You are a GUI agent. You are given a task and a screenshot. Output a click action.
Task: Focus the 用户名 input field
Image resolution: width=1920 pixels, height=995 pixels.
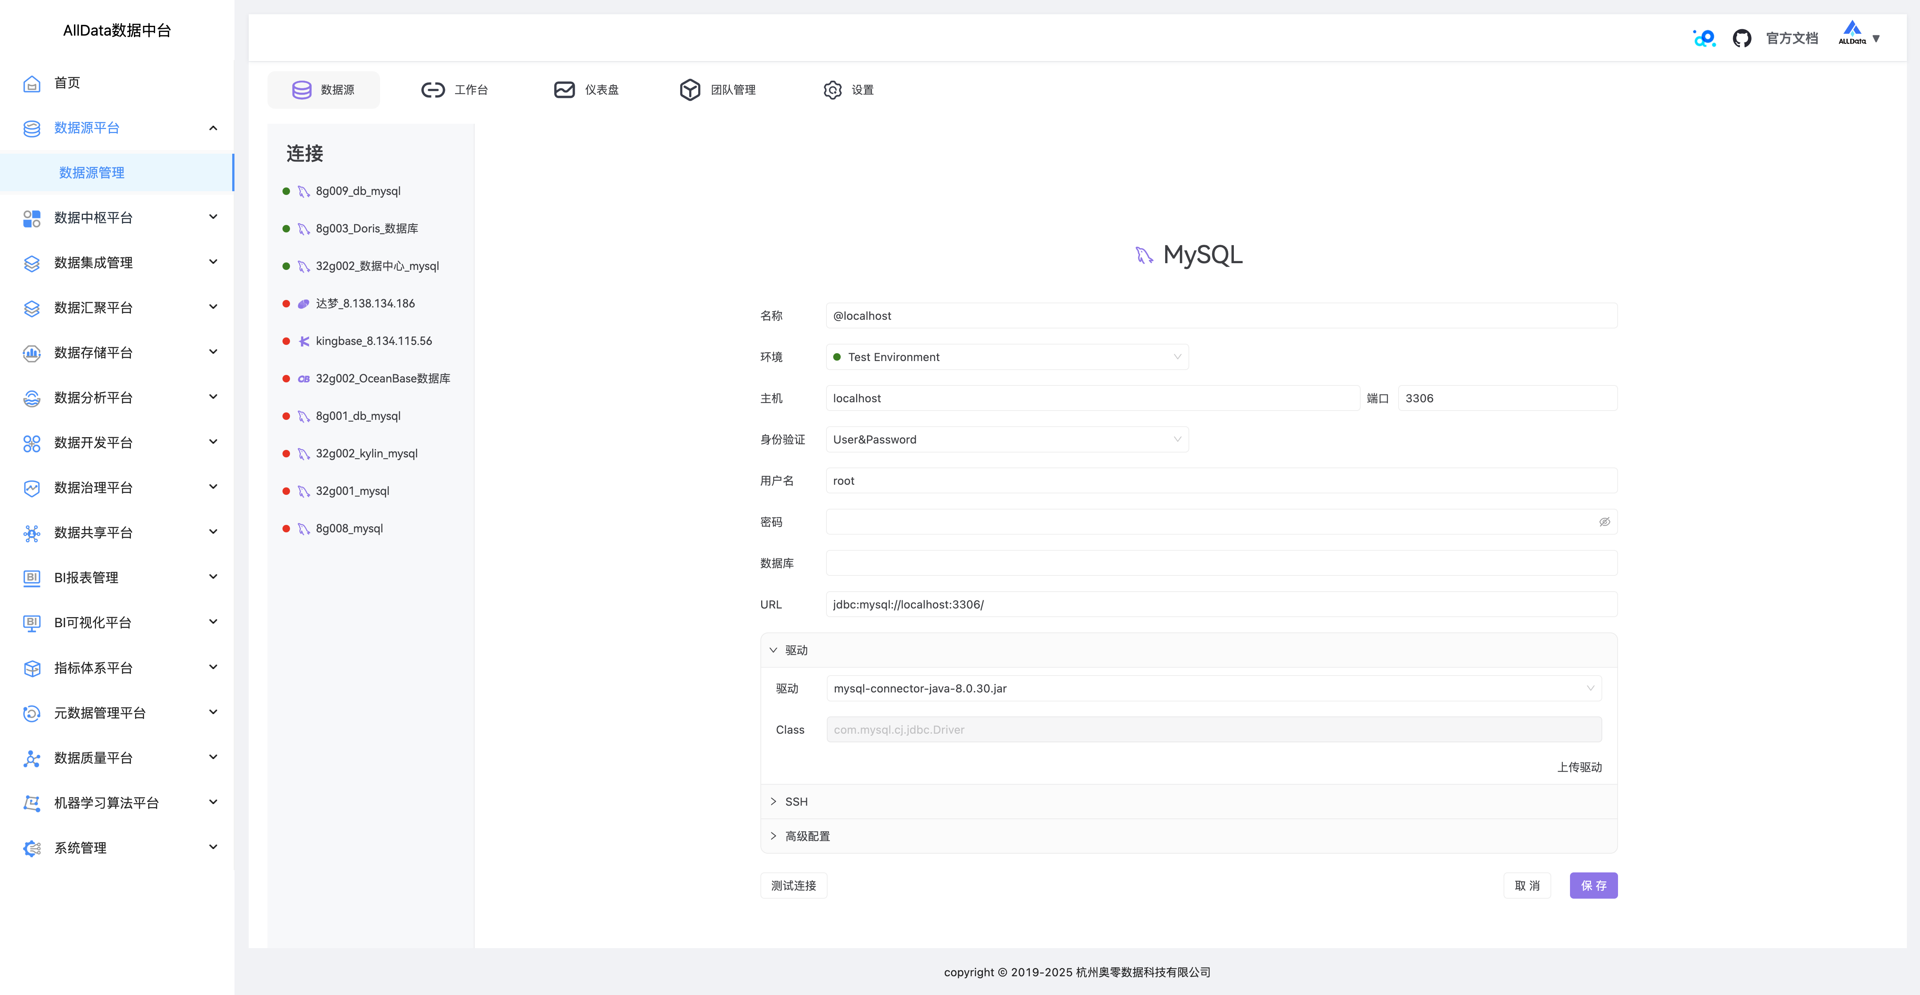(x=1221, y=481)
